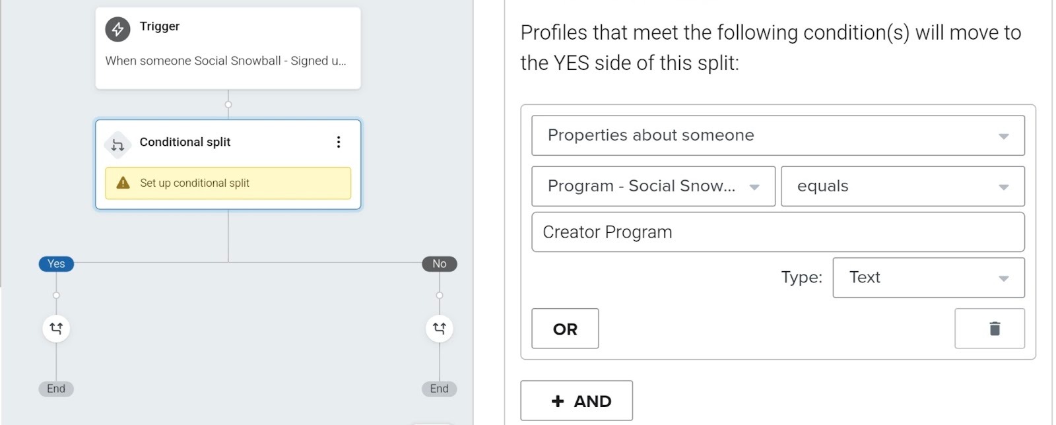Click the 'Creator Program' value input field

[x=779, y=232]
